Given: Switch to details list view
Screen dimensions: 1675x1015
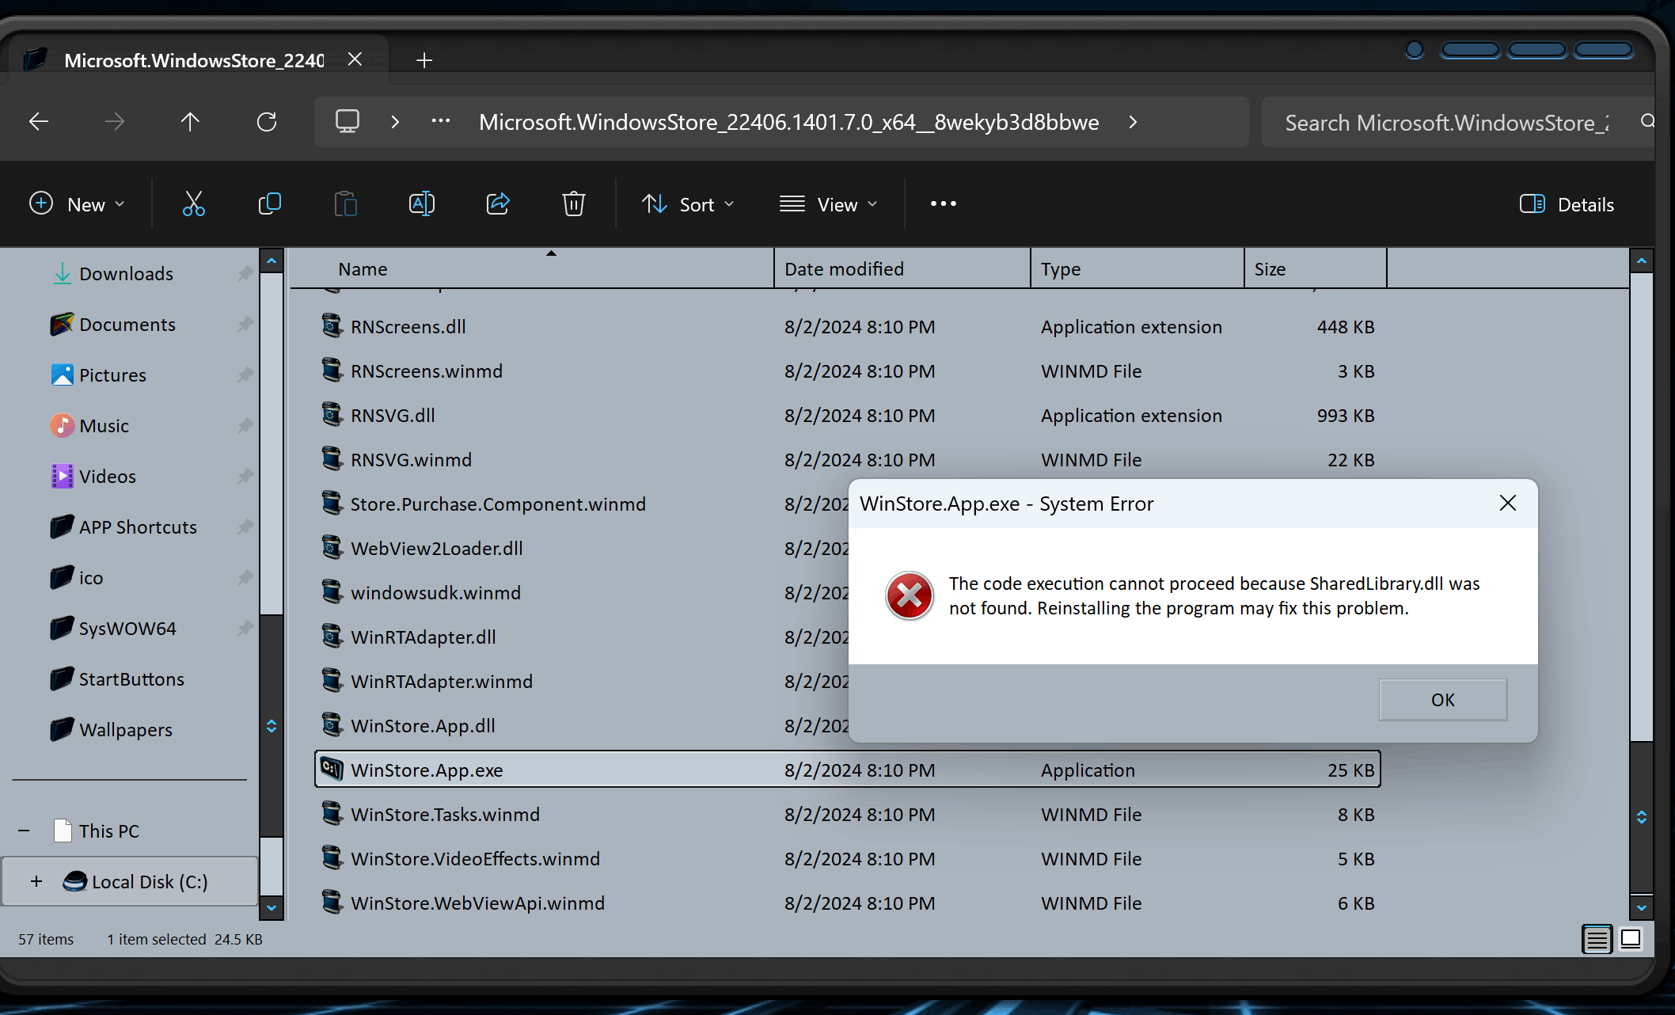Looking at the screenshot, I should pyautogui.click(x=1597, y=939).
